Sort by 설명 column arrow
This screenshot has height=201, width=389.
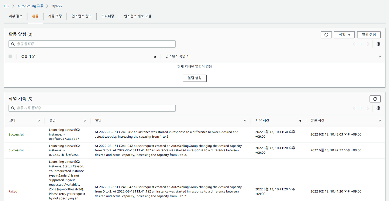click(85, 121)
